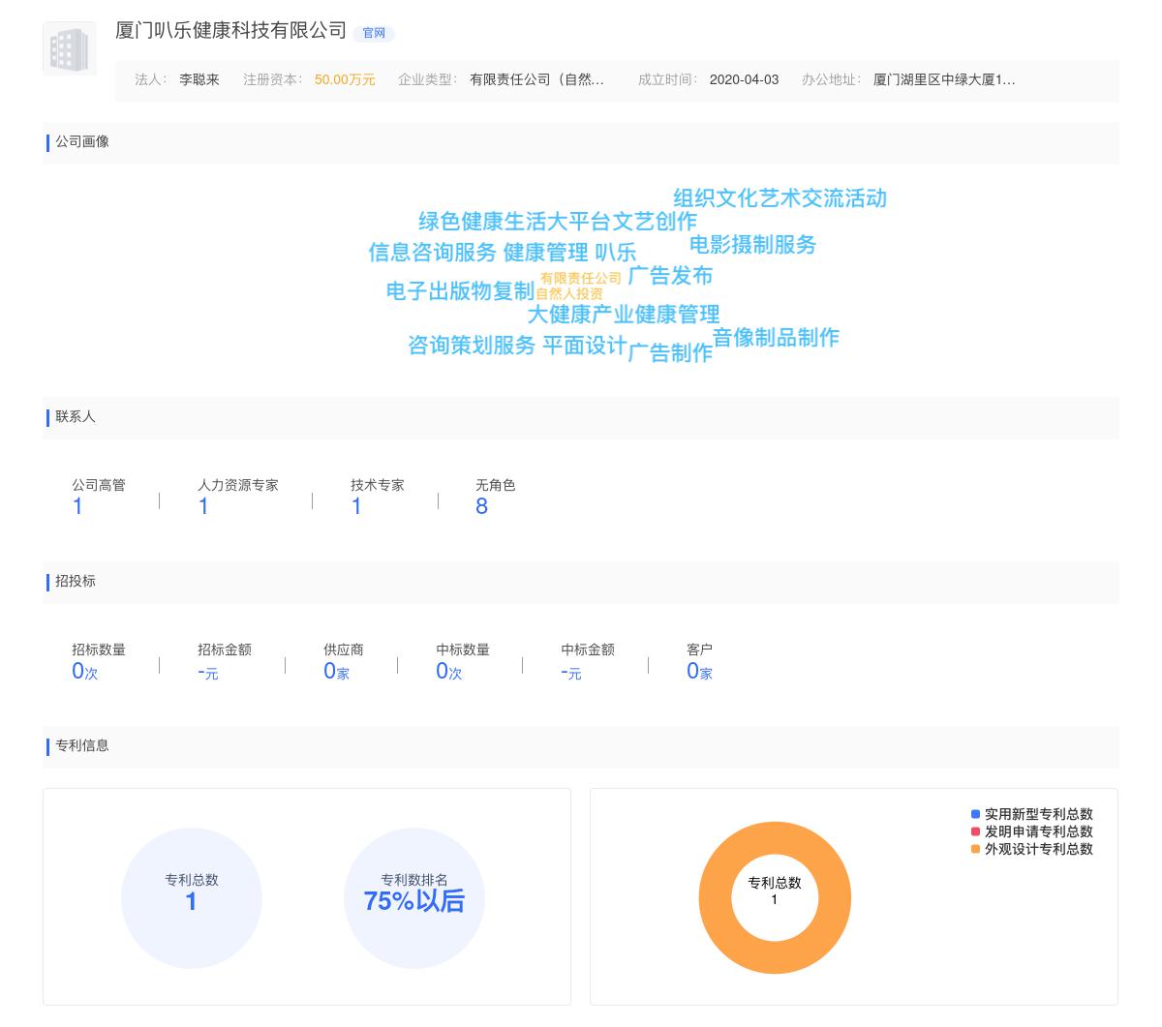This screenshot has height=1027, width=1162.
Task: Toggle legend 外观设计专利总数 orange swatch
Action: click(x=975, y=850)
